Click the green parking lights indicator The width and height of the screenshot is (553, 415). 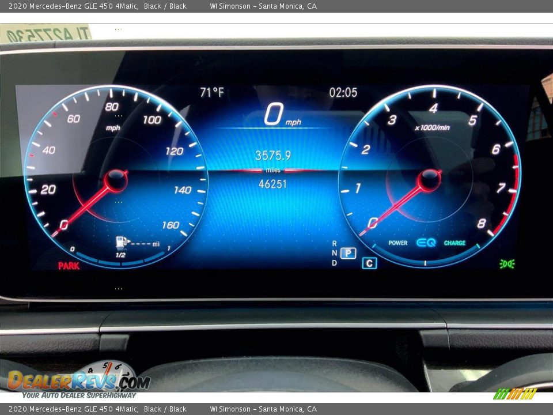(x=507, y=263)
